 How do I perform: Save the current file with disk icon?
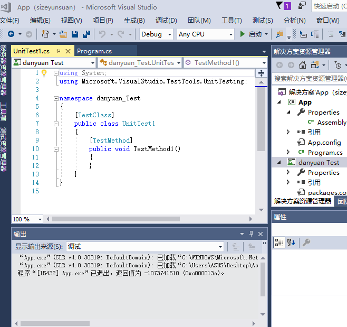click(x=75, y=34)
